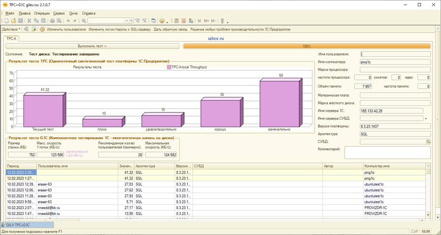This screenshot has height=235, width=441.
Task: Click the Выполнить тест button
Action: point(92,46)
